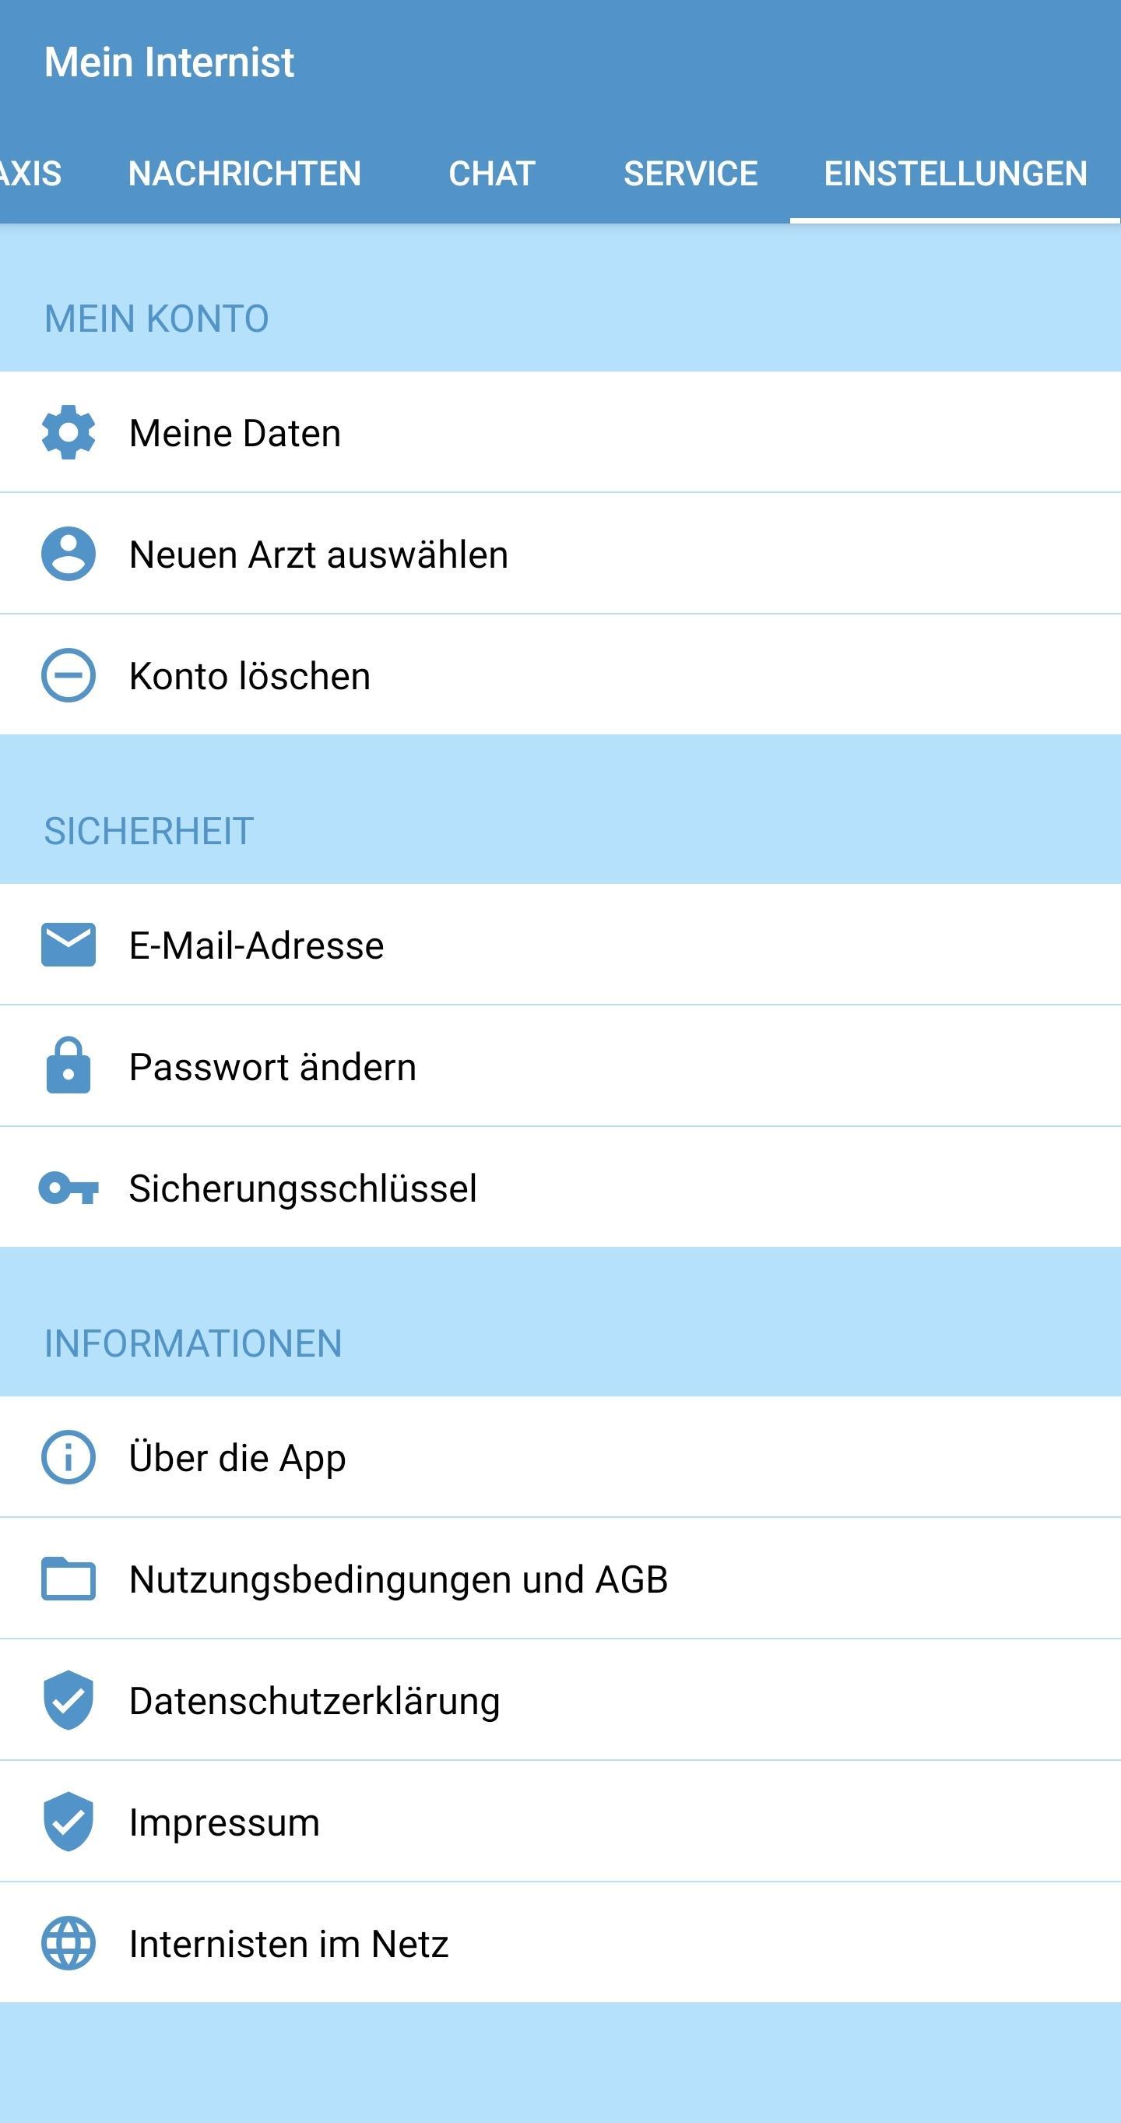The width and height of the screenshot is (1121, 2123).
Task: Tap the envelope icon for E-Mail-Adresse
Action: [x=69, y=944]
